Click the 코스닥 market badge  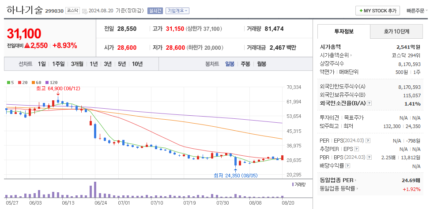[73, 11]
